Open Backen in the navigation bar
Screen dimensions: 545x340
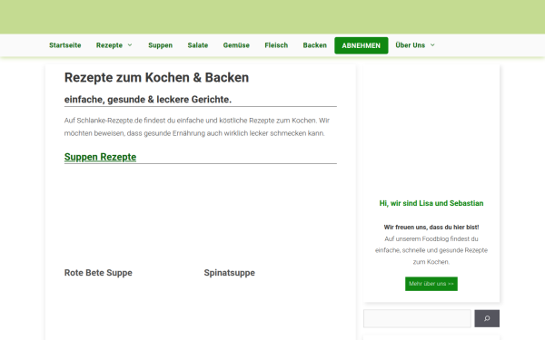pyautogui.click(x=315, y=45)
